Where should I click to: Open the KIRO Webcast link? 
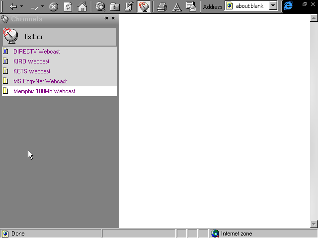coord(31,61)
